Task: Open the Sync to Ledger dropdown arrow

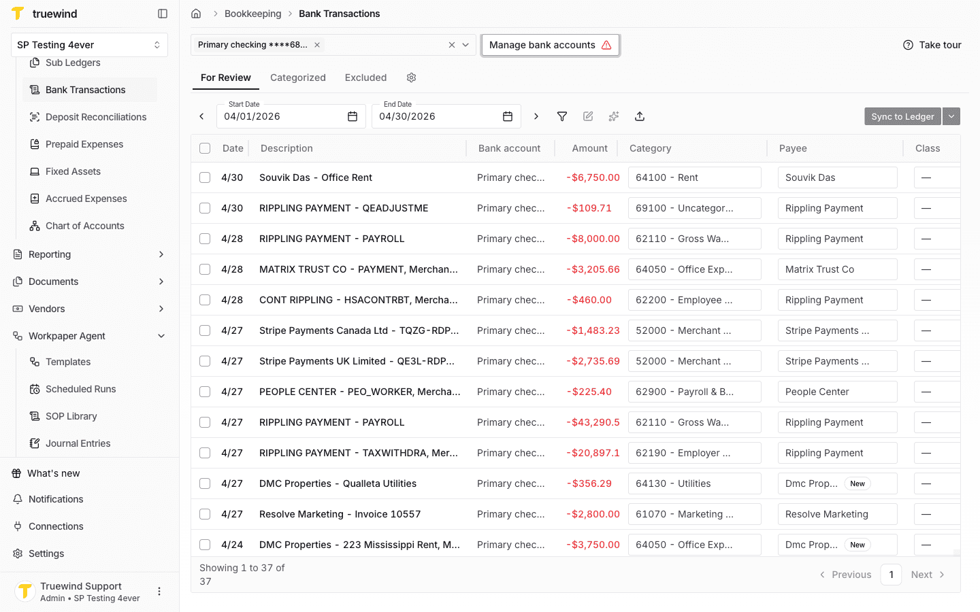Action: click(951, 116)
